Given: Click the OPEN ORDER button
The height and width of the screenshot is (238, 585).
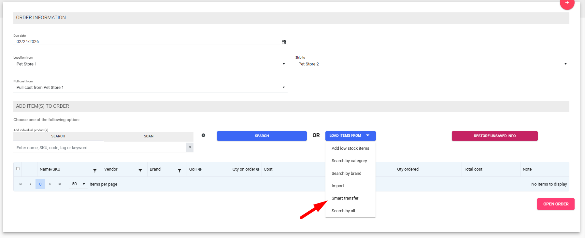Looking at the screenshot, I should (556, 204).
